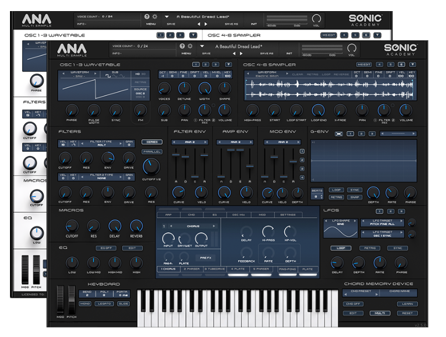Toggle G-ENV Loop button
446x337 pixels.
pyautogui.click(x=336, y=190)
